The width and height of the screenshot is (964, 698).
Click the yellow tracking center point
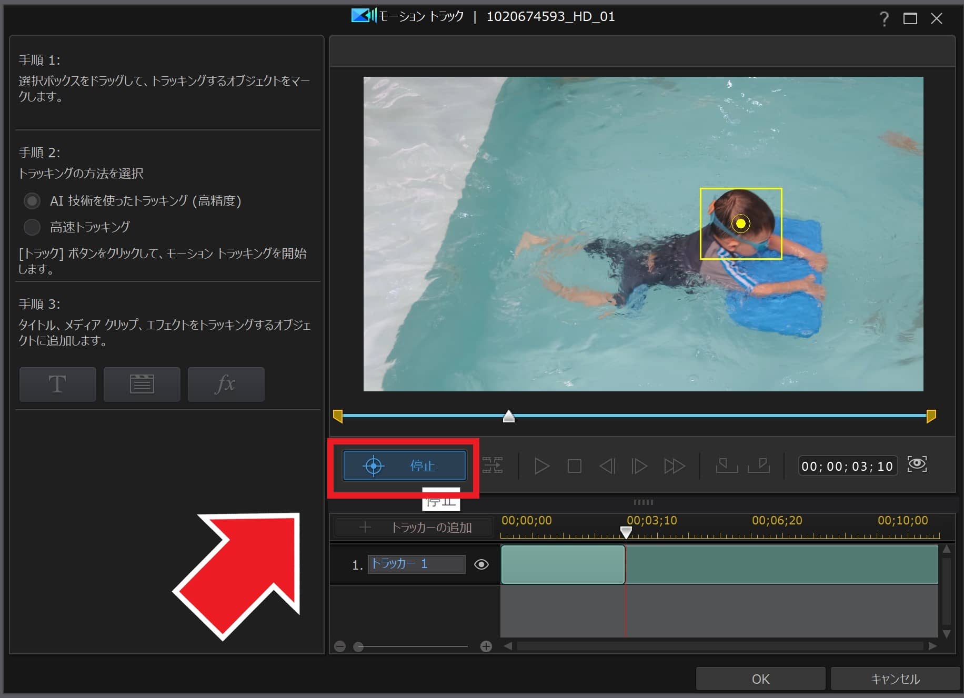coord(741,224)
